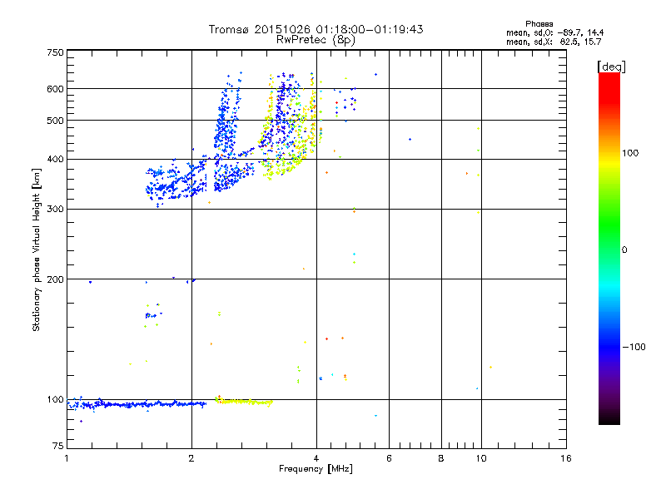The image size is (666, 499).
Task: Click the plot title 'Tromsø 20151026 01:18:00-01:19:43'
Action: pyautogui.click(x=316, y=29)
